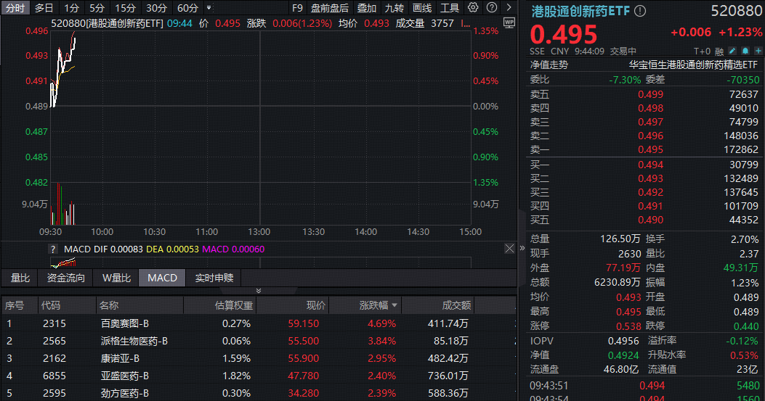The height and width of the screenshot is (401, 765).
Task: Open the 净值走势 link
Action: [x=549, y=65]
